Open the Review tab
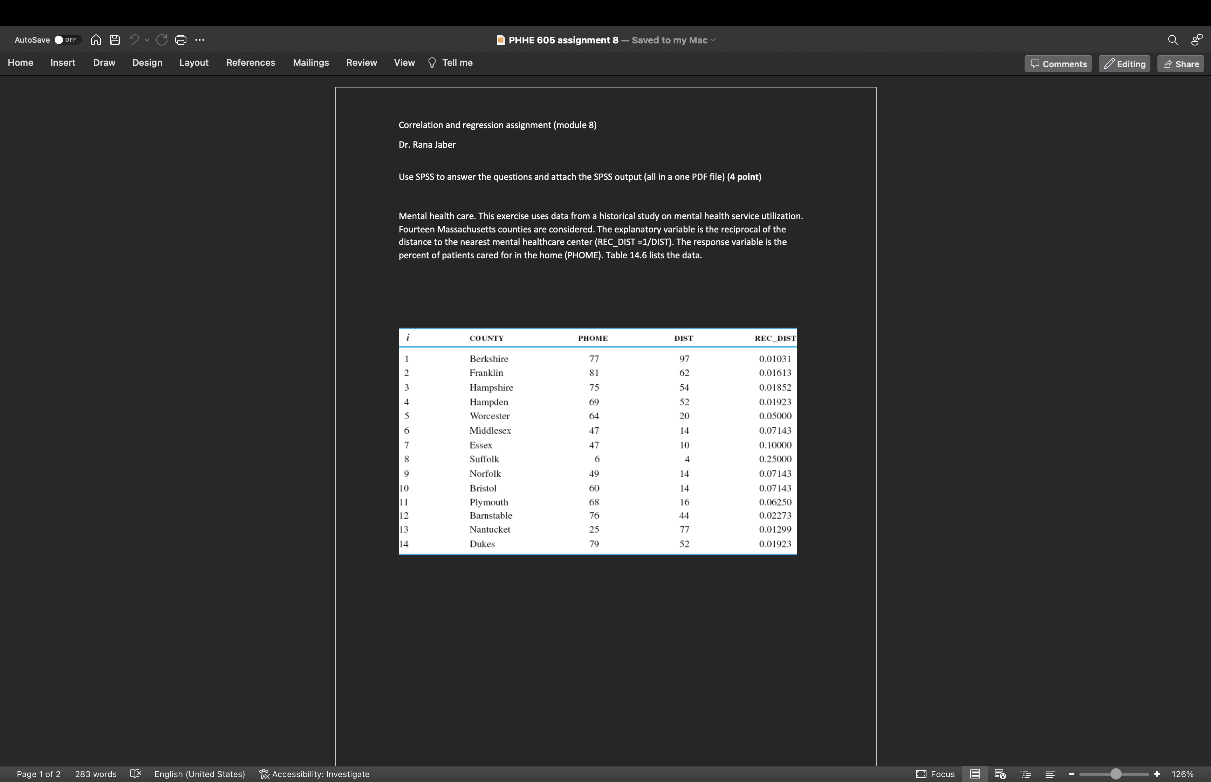 (361, 62)
